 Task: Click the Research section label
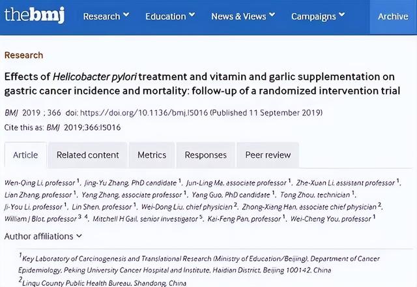click(23, 55)
